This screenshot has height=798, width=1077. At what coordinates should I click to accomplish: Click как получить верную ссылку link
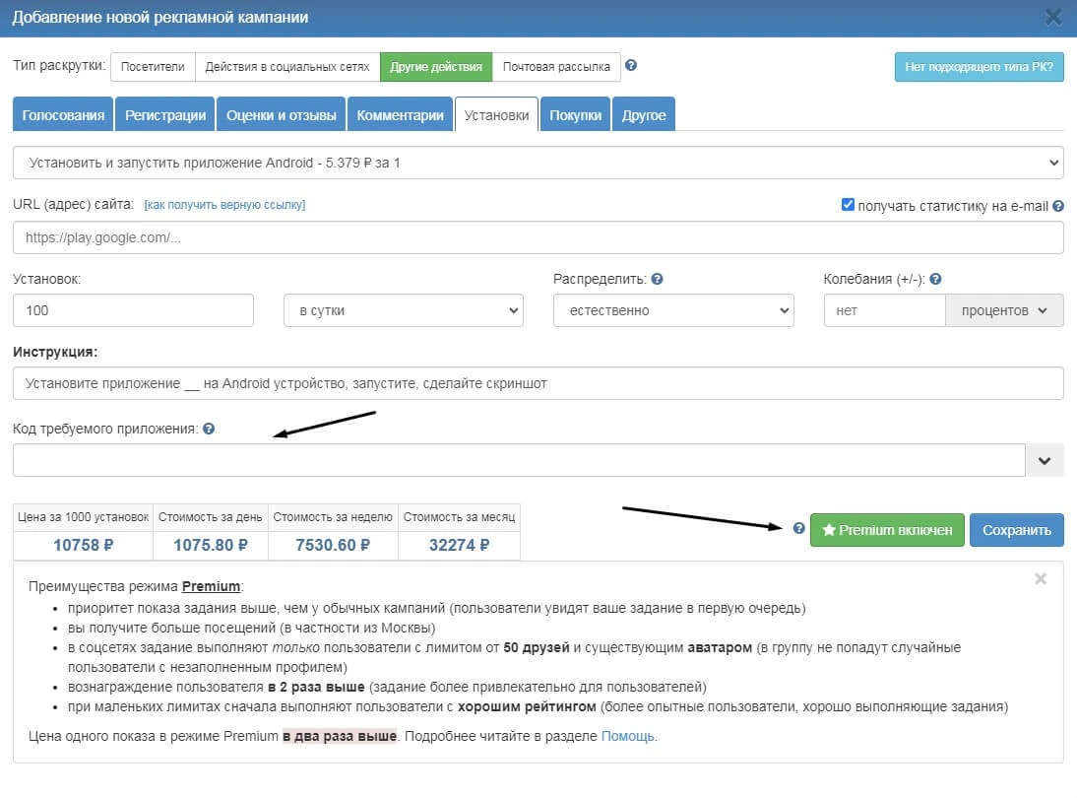224,205
